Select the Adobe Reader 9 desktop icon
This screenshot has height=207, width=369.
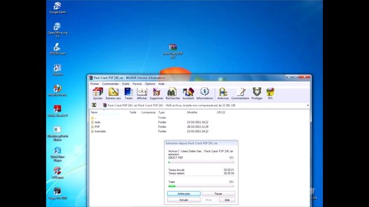57,111
